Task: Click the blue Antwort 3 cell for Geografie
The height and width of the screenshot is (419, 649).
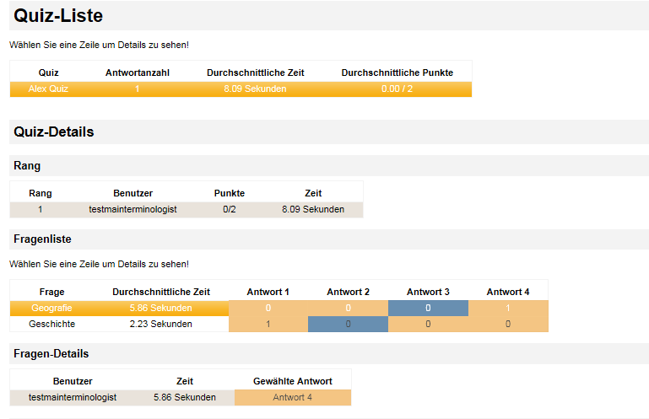Action: [x=428, y=309]
